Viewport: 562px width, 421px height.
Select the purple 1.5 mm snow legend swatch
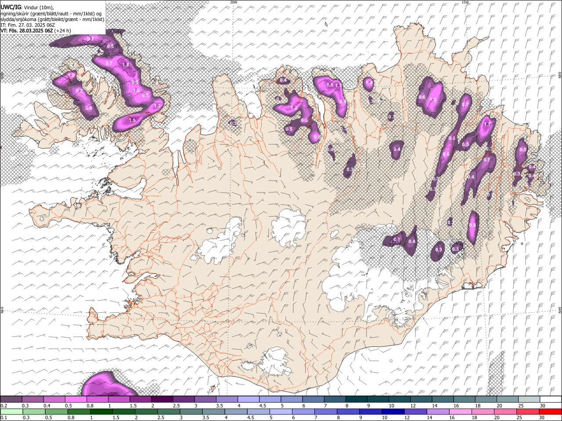point(140,399)
